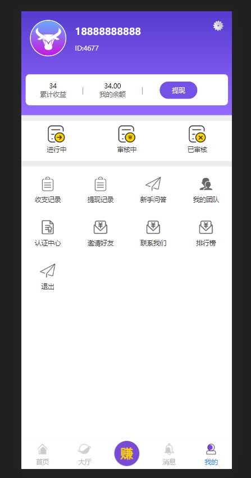Click 退出 to log out
Viewport: 251px width, 478px height.
48,277
